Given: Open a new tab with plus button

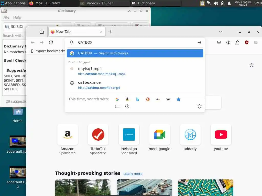Looking at the screenshot, I should click(x=111, y=32).
